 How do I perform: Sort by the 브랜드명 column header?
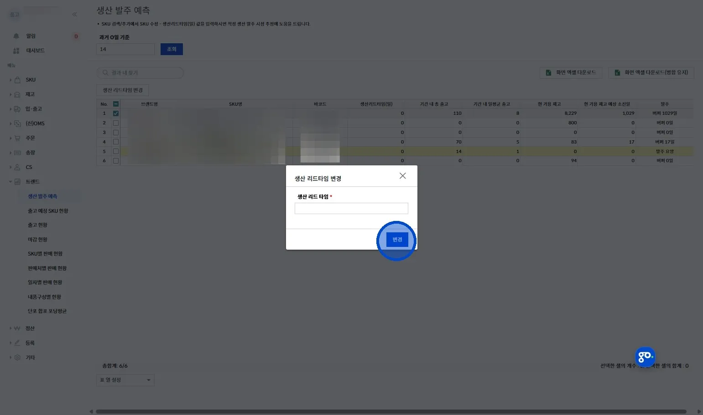pyautogui.click(x=149, y=104)
